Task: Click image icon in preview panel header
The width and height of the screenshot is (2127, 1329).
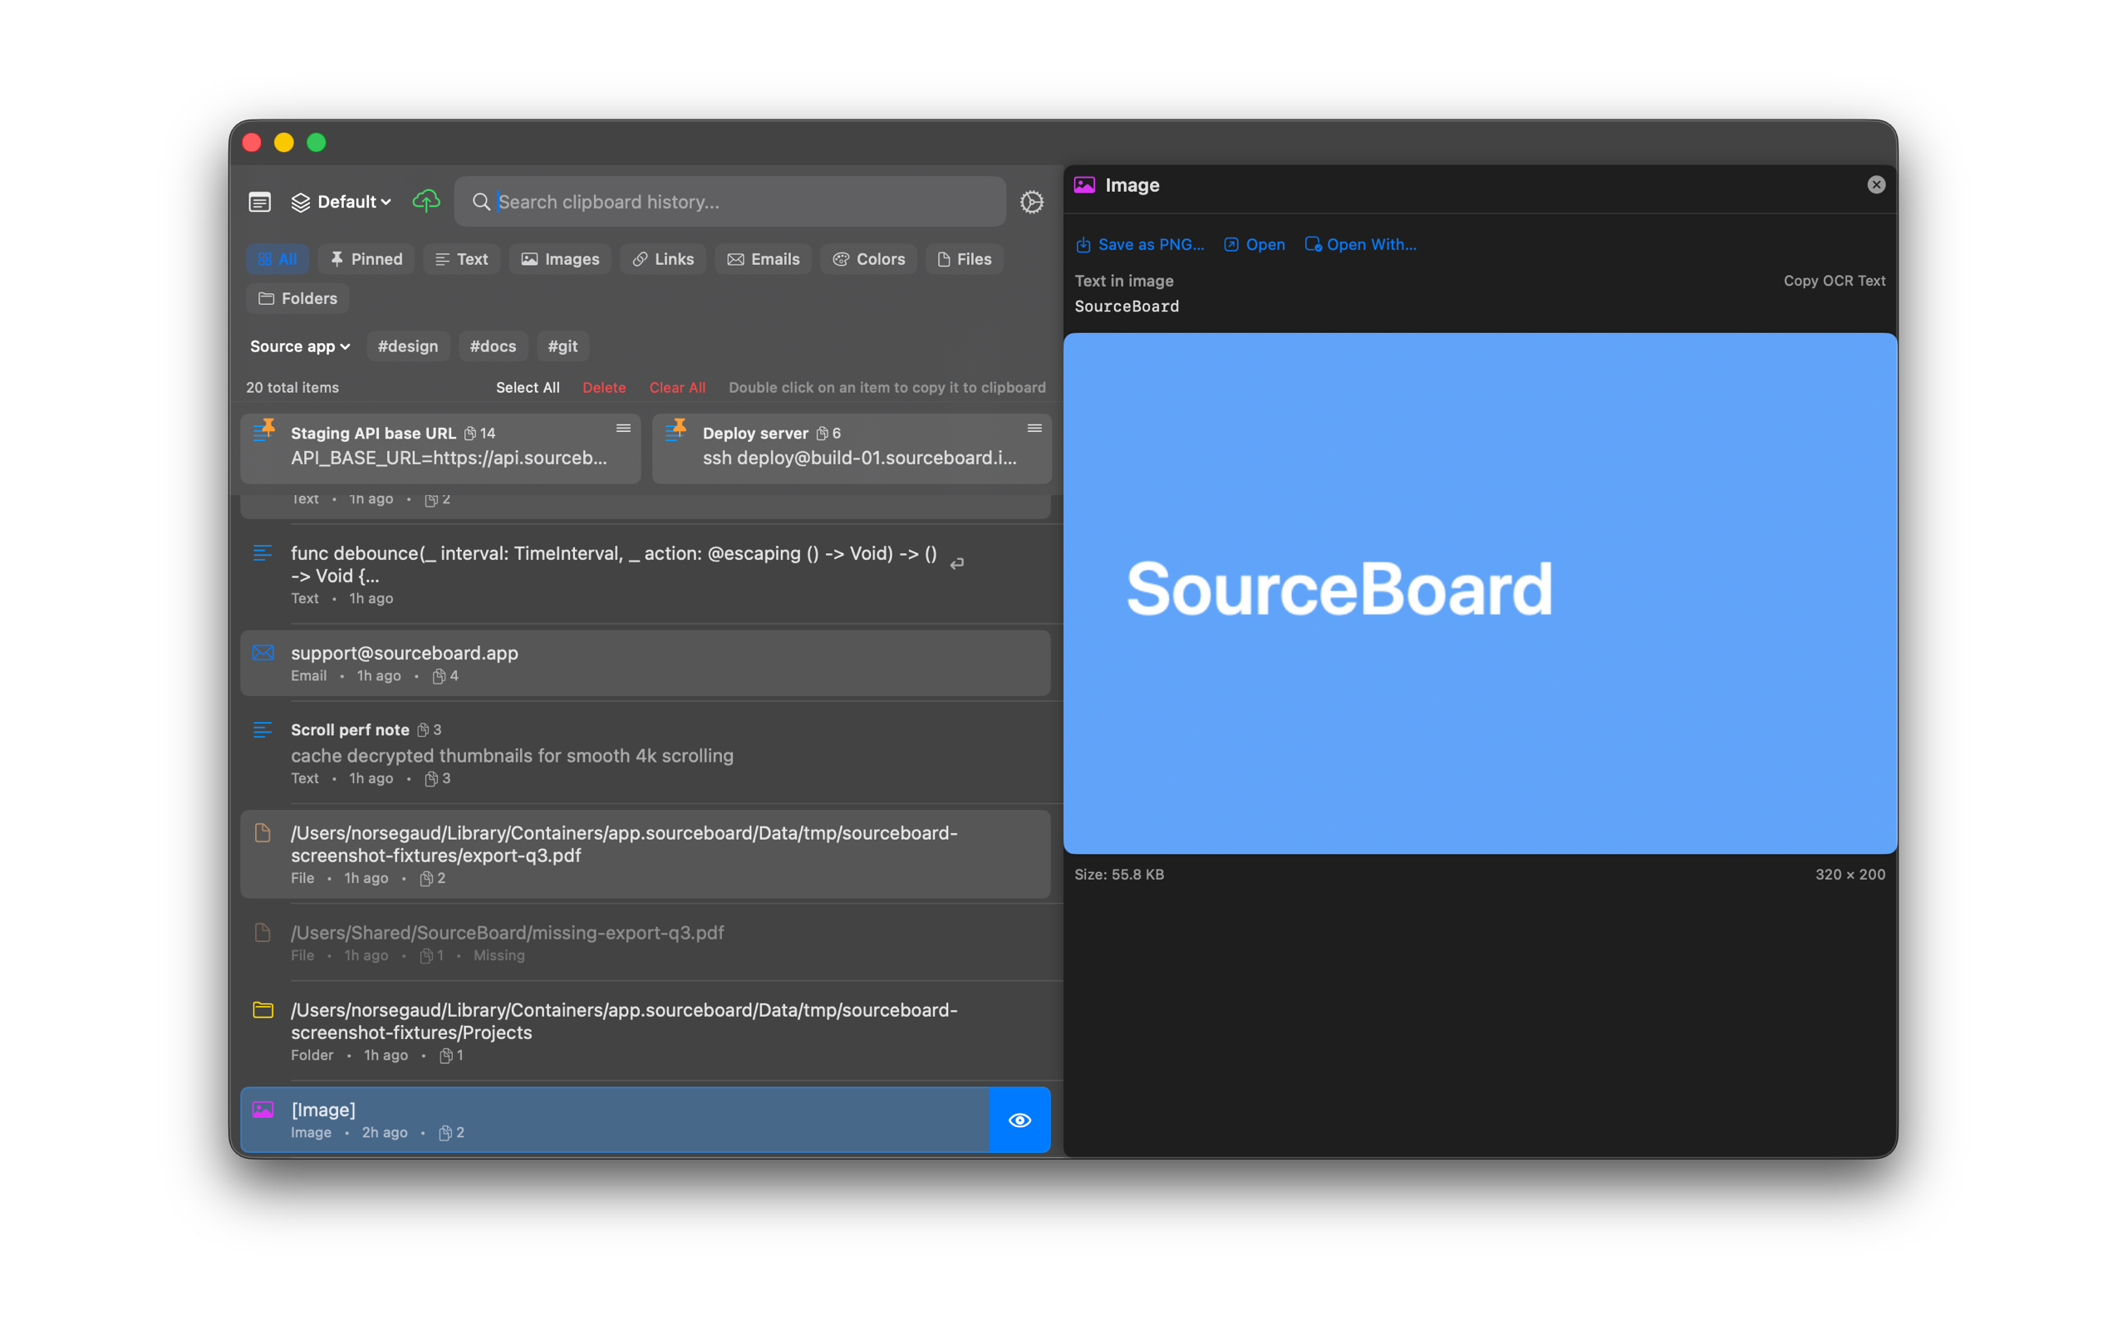Action: [1084, 184]
